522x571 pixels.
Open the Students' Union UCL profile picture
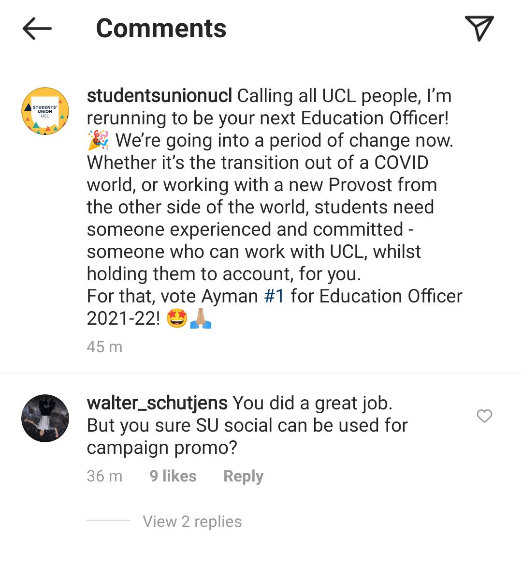click(x=45, y=111)
